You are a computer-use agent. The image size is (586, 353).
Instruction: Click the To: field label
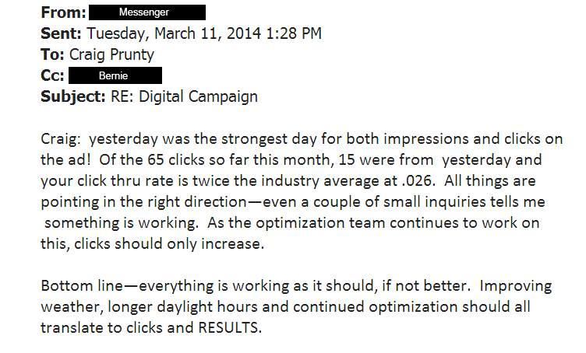[x=52, y=54]
